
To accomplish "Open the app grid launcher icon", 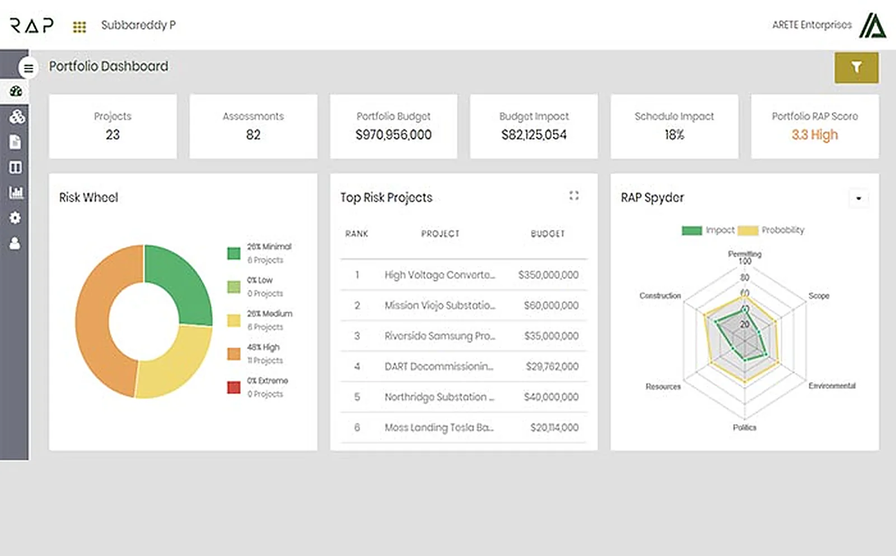I will pyautogui.click(x=80, y=26).
